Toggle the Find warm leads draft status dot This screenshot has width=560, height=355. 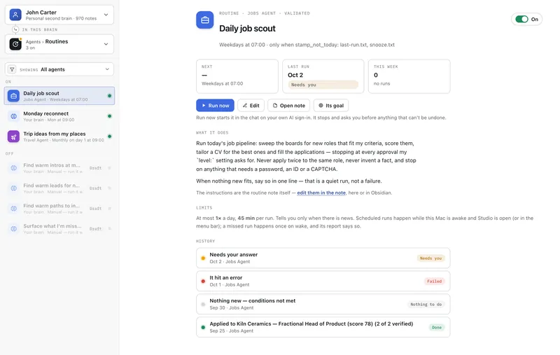(x=110, y=188)
